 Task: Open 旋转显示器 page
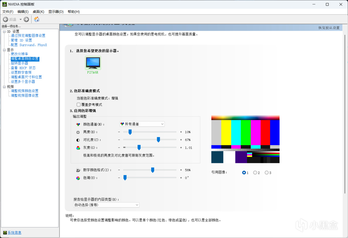20,63
